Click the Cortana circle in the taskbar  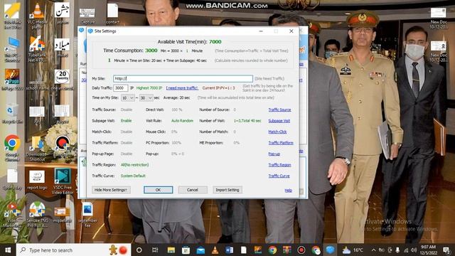pyautogui.click(x=139, y=250)
